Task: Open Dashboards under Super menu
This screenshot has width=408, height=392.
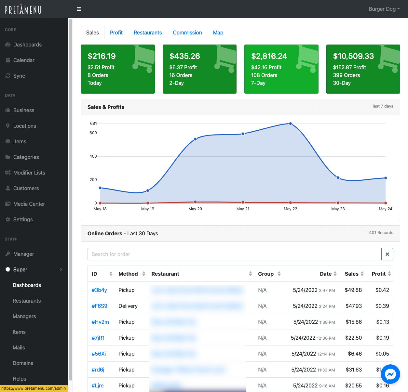Action: click(x=27, y=285)
